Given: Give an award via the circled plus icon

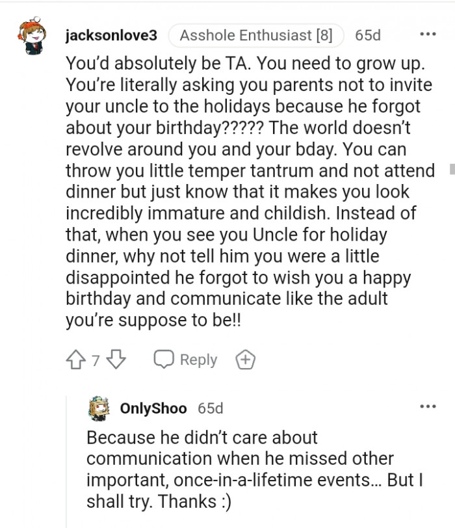Looking at the screenshot, I should [246, 360].
